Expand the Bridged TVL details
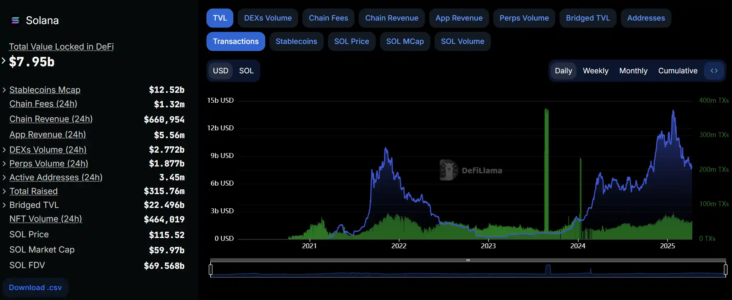 coord(4,205)
